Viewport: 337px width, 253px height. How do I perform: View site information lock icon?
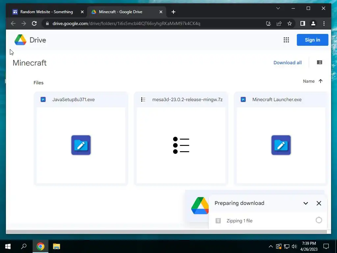[47, 23]
